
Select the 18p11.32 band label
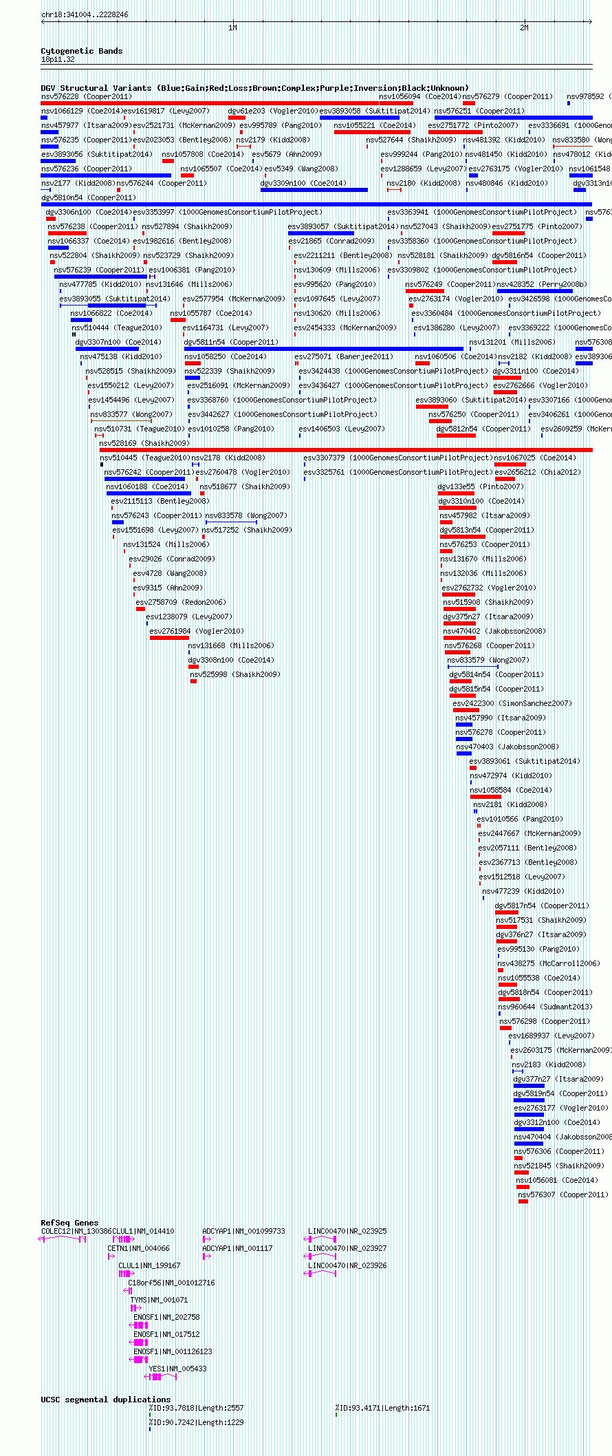(x=58, y=60)
